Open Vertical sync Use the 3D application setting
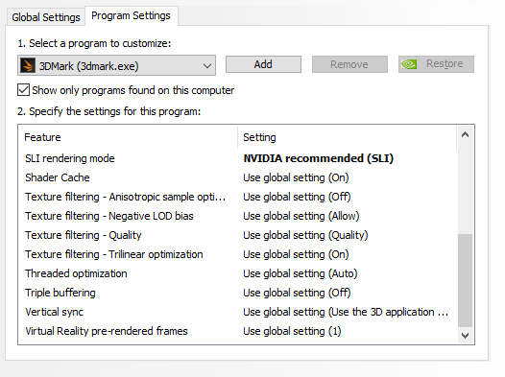Viewport: 505px width, 377px height. coord(346,312)
